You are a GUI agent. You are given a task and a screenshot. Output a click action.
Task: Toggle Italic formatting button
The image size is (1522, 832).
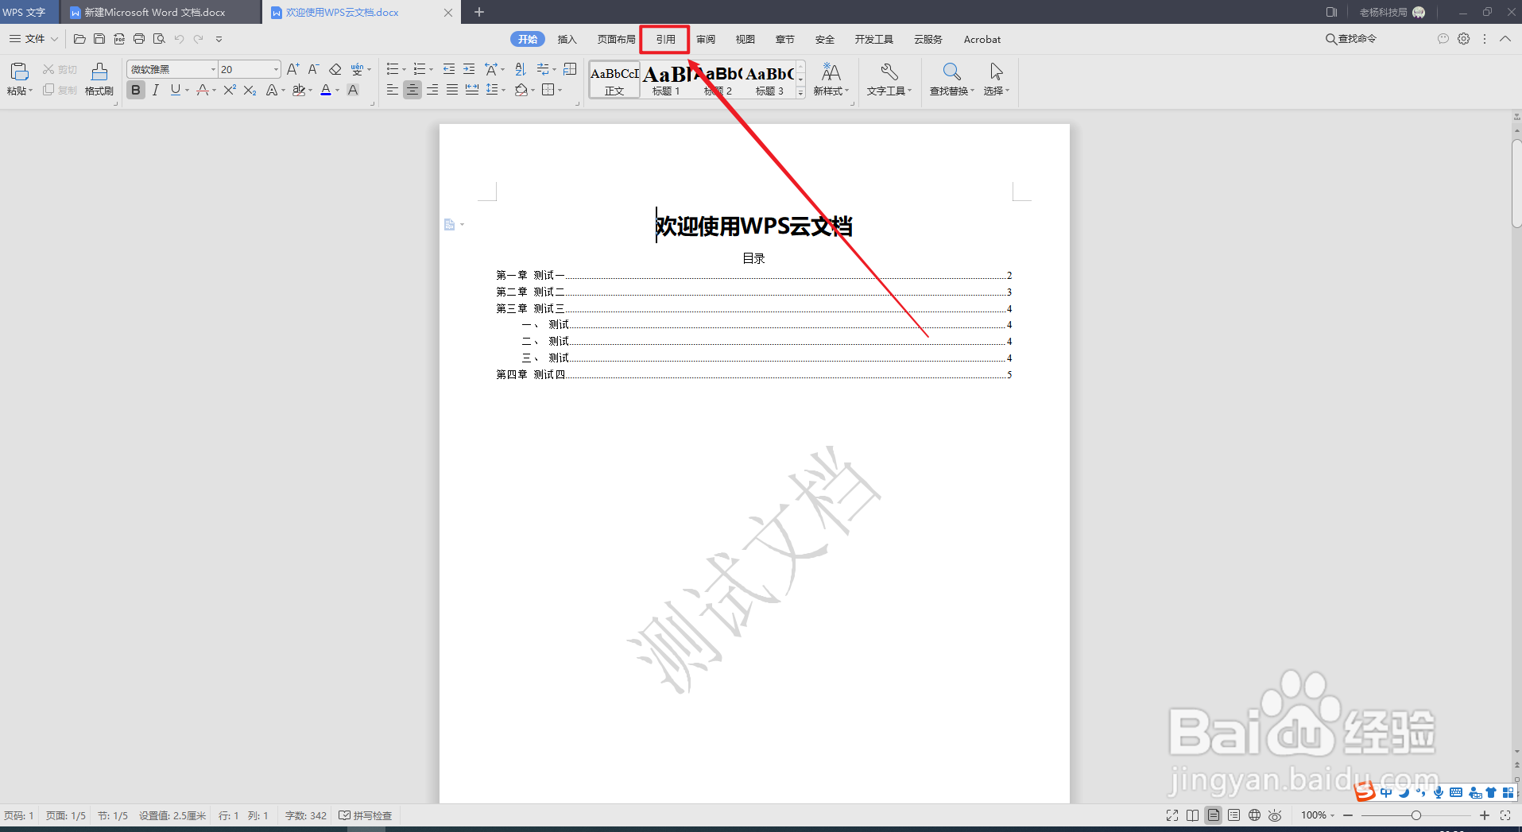point(156,90)
